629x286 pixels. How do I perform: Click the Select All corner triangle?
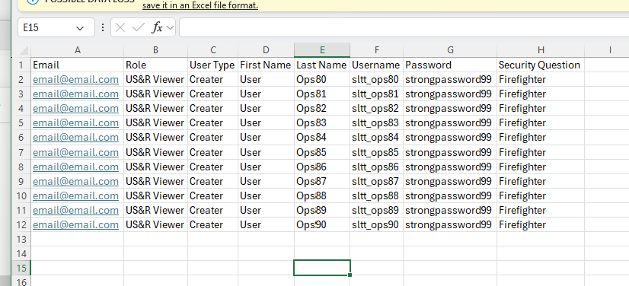tap(24, 50)
